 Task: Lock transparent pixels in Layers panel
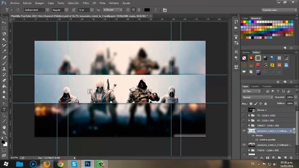click(251, 104)
